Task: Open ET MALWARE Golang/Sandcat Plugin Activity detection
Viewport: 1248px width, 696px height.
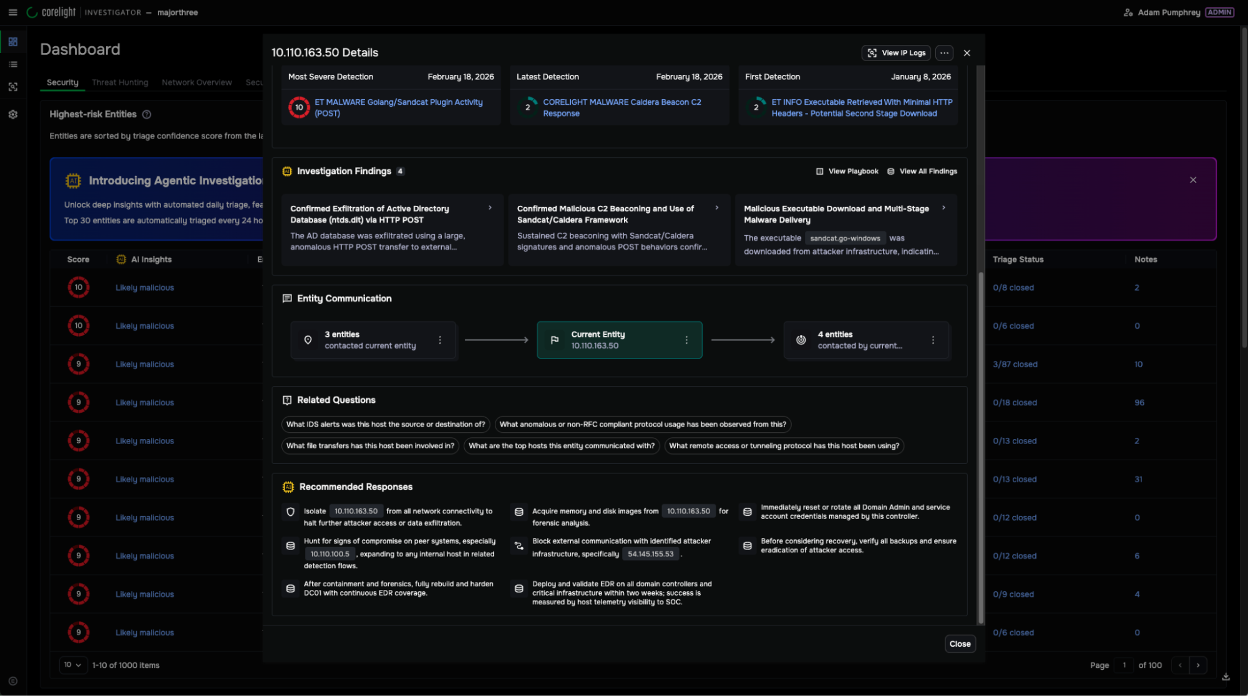Action: click(x=398, y=107)
